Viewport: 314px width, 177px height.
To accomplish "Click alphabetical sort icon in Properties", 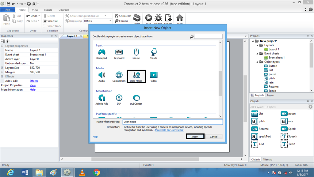I will 8,41.
